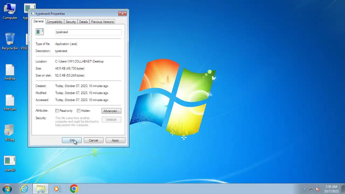Image resolution: width=345 pixels, height=194 pixels.
Task: Confirm with the OK button
Action: [72, 140]
